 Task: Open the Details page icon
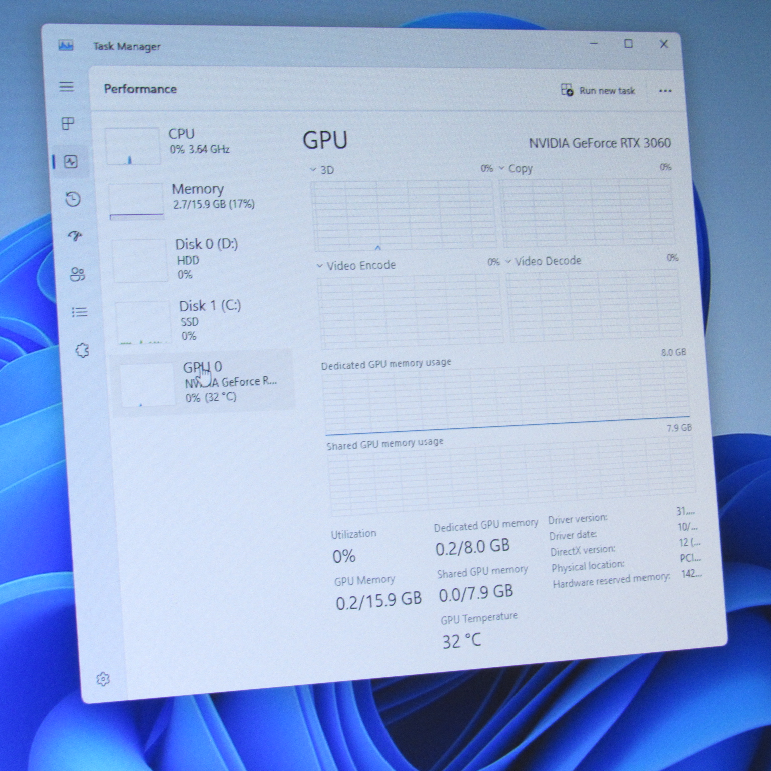coord(80,312)
